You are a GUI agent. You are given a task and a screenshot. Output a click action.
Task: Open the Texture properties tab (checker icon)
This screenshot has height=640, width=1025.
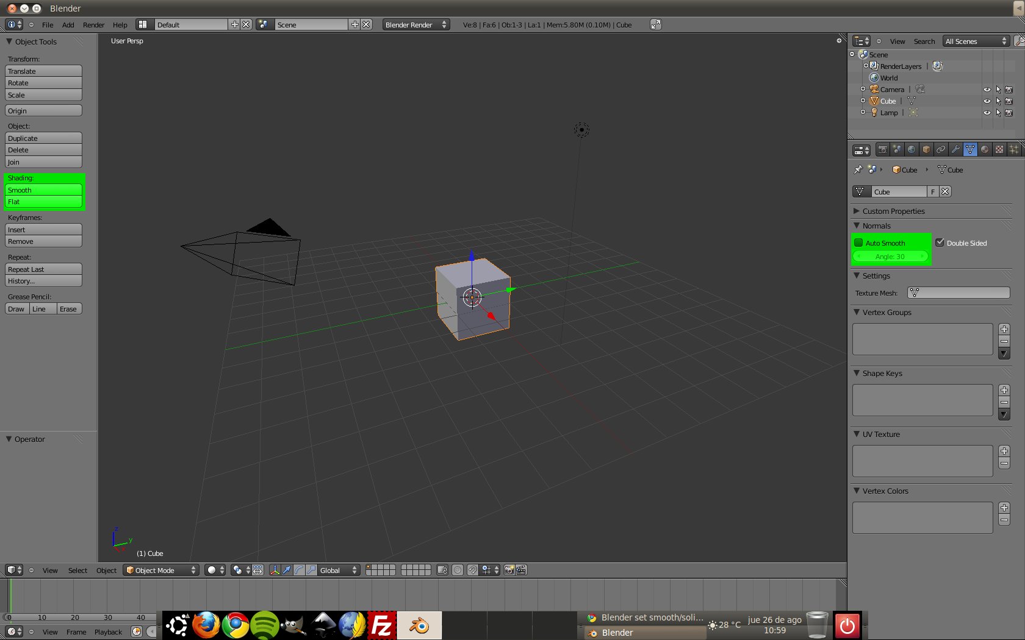click(999, 149)
